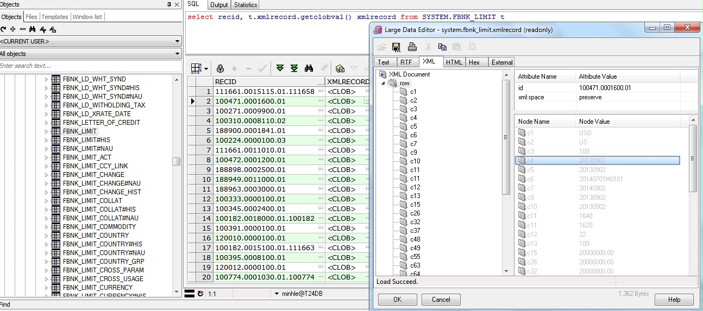
Task: Click the fetch last page green arrows icon
Action: click(294, 68)
